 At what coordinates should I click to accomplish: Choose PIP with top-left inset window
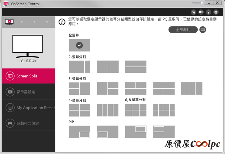(x=164, y=132)
